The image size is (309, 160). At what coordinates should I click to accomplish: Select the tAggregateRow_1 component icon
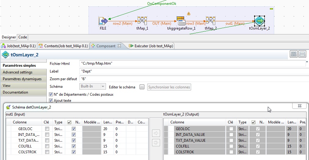181,21
